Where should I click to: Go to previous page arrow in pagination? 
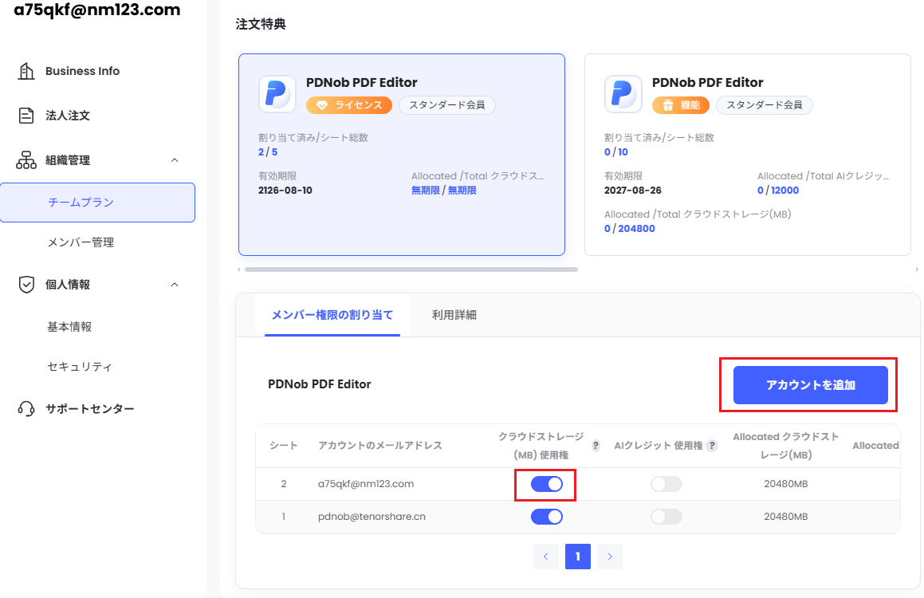[545, 557]
